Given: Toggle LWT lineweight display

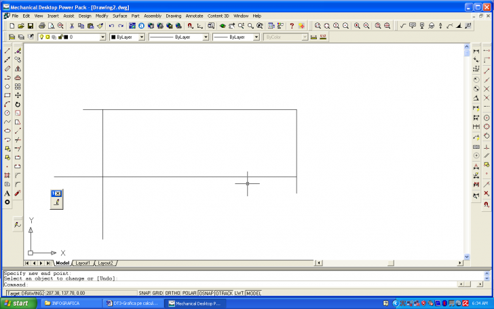Looking at the screenshot, I should 239,293.
